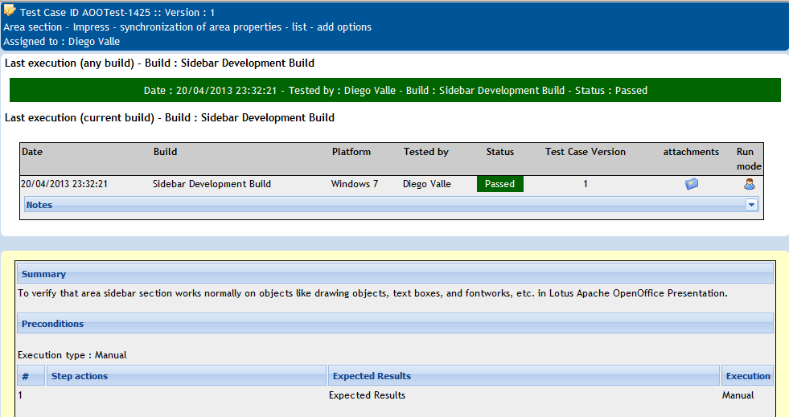Click the Date column header

(32, 152)
